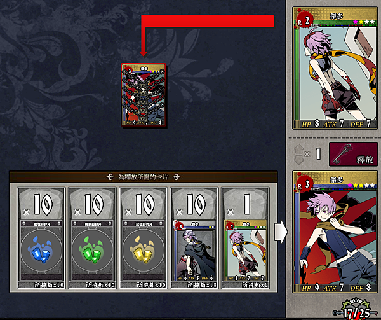Click the 所持數x18 owned count label
Image resolution: width=381 pixels, height=320 pixels.
click(x=201, y=285)
